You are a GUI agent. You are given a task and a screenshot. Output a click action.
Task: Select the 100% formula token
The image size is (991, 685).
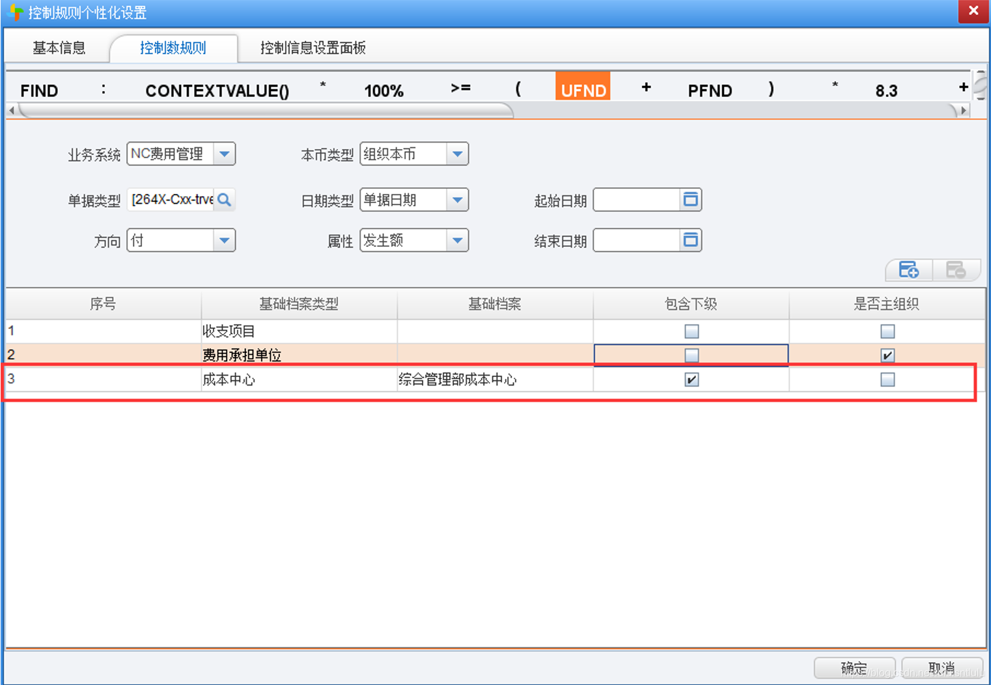[384, 91]
